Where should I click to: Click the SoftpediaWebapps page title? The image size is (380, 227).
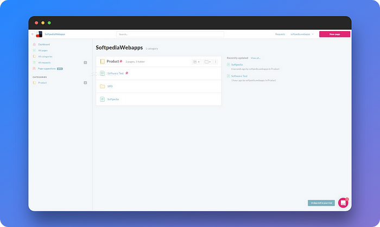click(x=119, y=48)
